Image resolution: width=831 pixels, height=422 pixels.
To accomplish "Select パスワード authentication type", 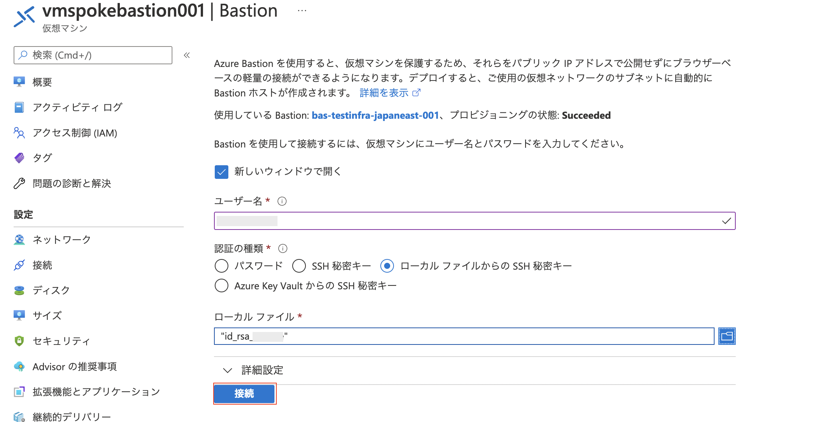I will [222, 266].
